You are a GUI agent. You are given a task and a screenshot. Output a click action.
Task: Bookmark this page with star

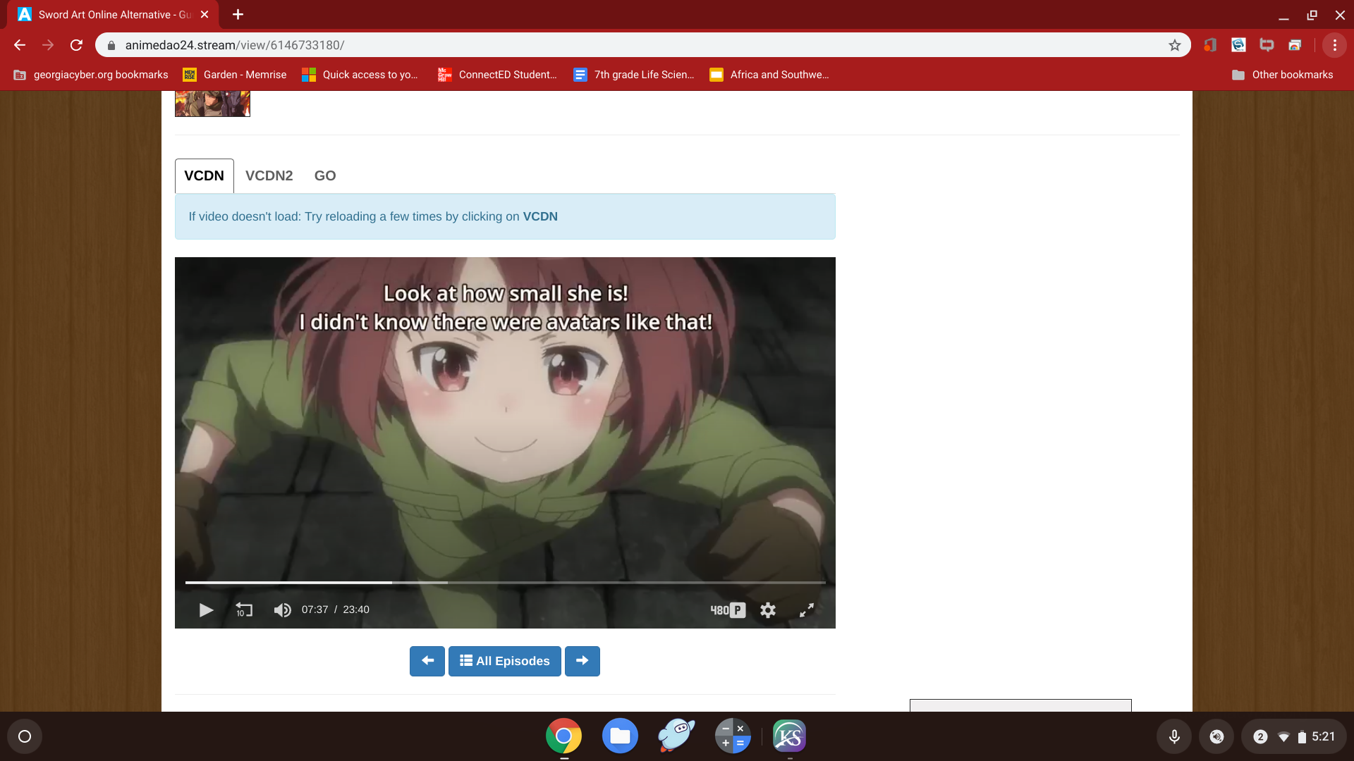[1175, 45]
